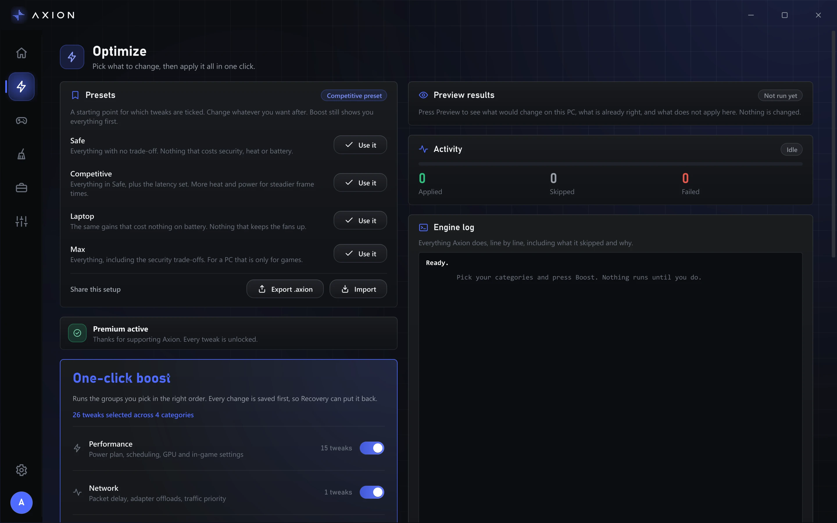
Task: Click the Network pulse icon
Action: point(77,492)
